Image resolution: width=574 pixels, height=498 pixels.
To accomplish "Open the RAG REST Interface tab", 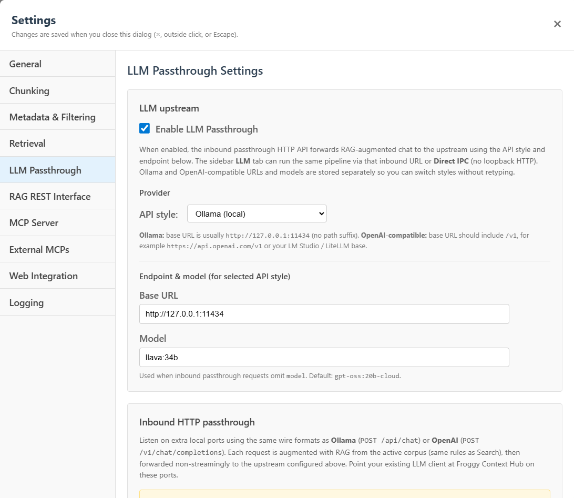I will click(57, 196).
